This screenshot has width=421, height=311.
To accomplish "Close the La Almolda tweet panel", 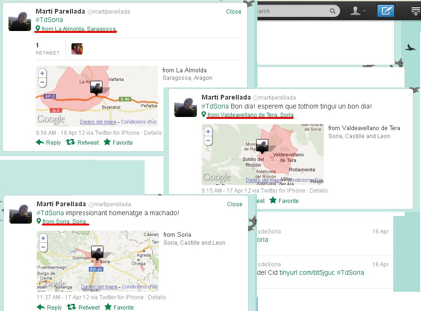I will (x=234, y=12).
